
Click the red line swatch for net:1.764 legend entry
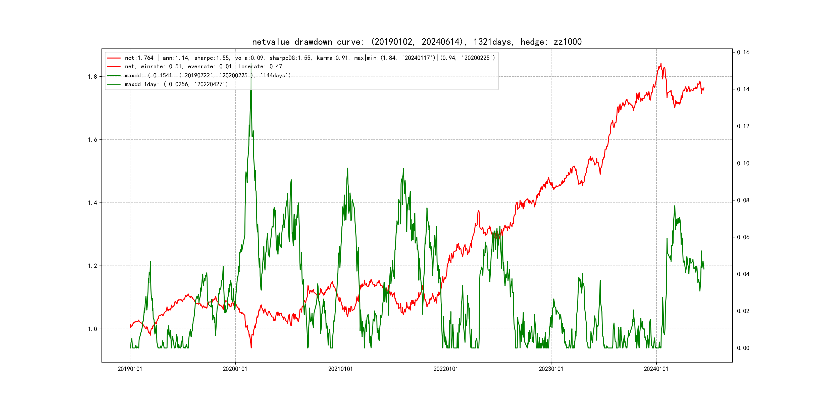pyautogui.click(x=114, y=58)
